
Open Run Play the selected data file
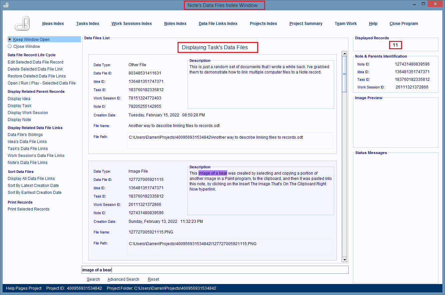pyautogui.click(x=41, y=83)
